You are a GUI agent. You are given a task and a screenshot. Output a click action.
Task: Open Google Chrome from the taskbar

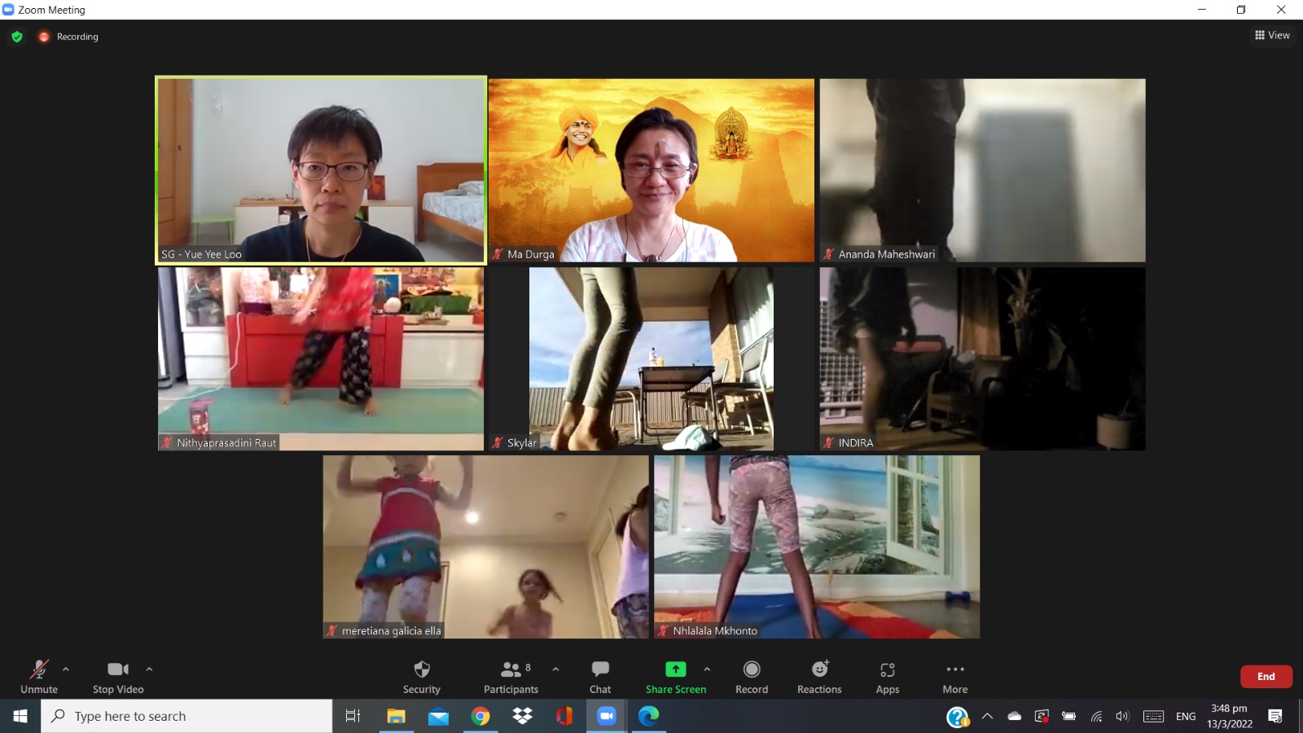click(480, 716)
